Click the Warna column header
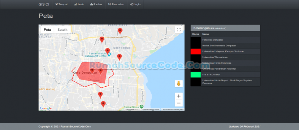The image size is (299, 130). (x=196, y=34)
